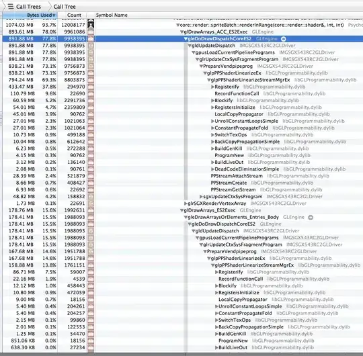Click the library icon in the 4.15 MB ProgramNew row
The width and height of the screenshot is (363, 356).
[91, 155]
